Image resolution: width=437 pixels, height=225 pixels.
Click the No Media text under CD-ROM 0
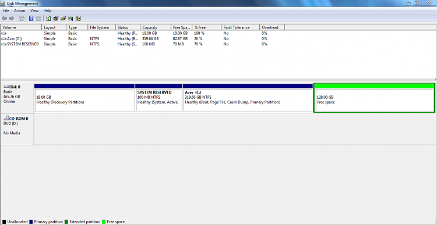pyautogui.click(x=12, y=133)
